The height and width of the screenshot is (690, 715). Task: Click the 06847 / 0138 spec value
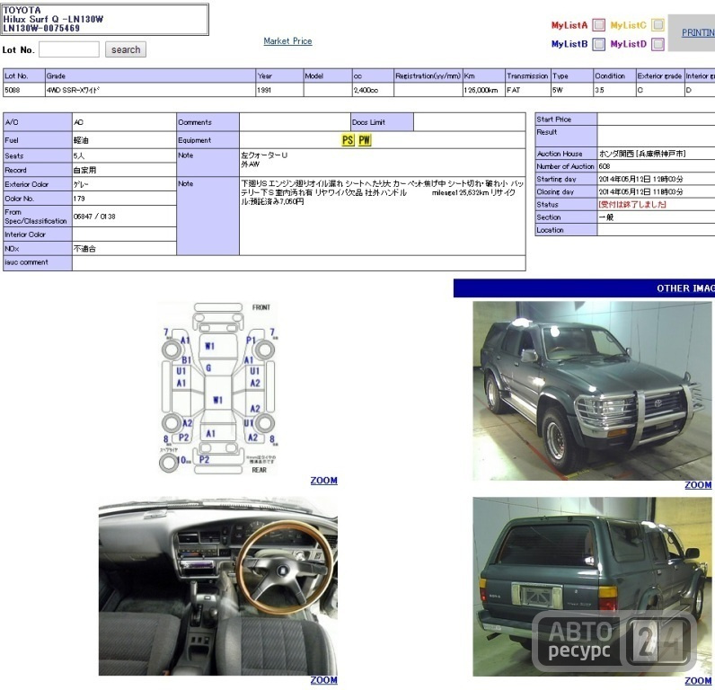click(94, 217)
